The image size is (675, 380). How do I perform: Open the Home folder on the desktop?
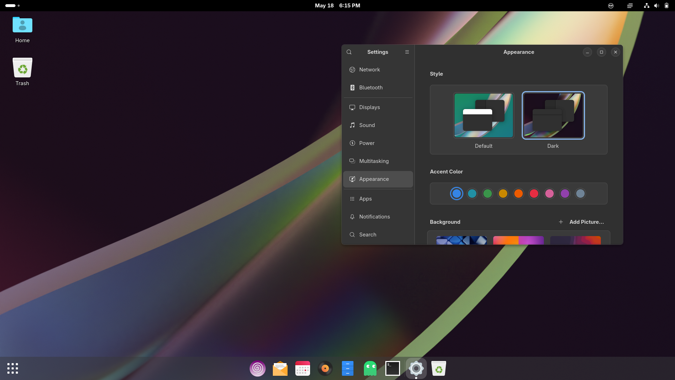tap(22, 30)
